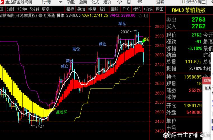Click the 标记 toolbar button
The height and width of the screenshot is (140, 213).
click(137, 9)
